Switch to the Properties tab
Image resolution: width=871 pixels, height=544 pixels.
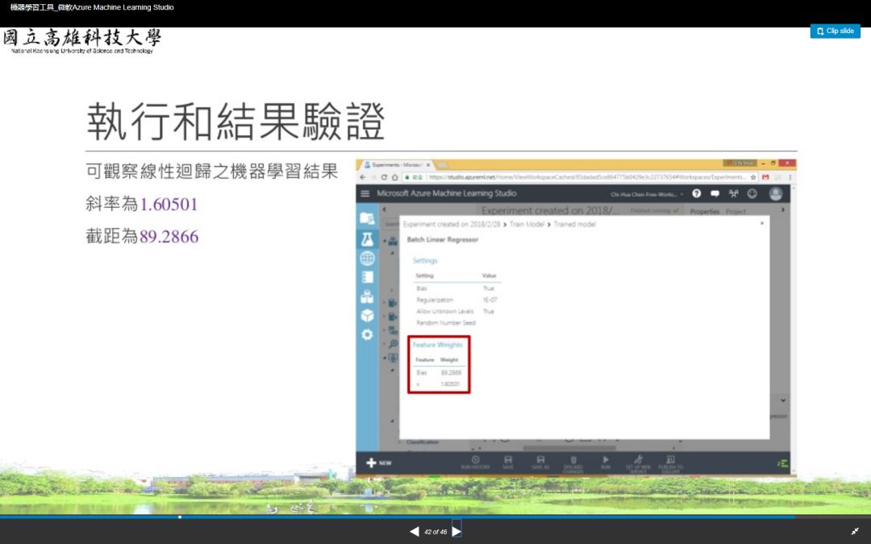coord(704,211)
